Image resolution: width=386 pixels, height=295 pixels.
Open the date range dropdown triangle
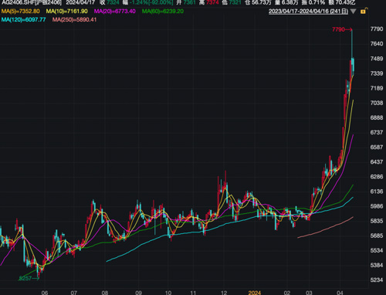(x=353, y=12)
